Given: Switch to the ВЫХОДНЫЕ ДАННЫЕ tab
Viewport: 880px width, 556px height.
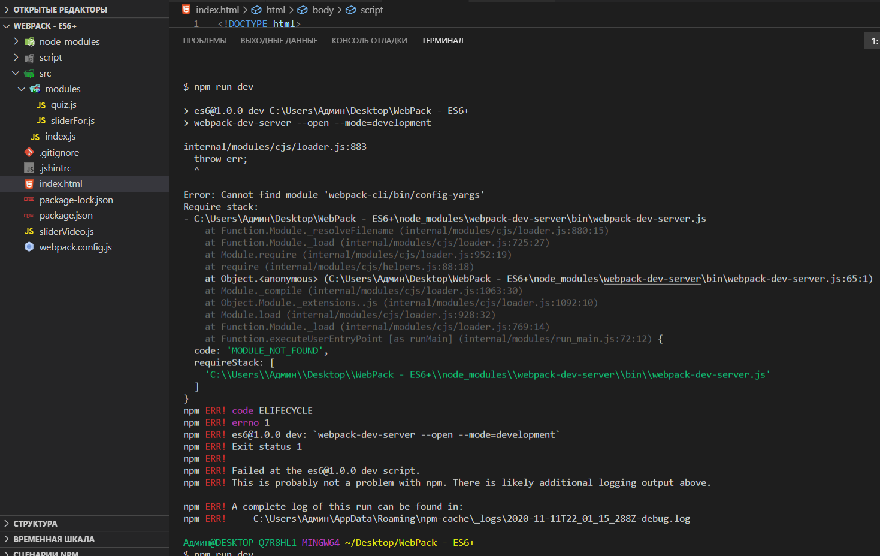Looking at the screenshot, I should point(279,41).
